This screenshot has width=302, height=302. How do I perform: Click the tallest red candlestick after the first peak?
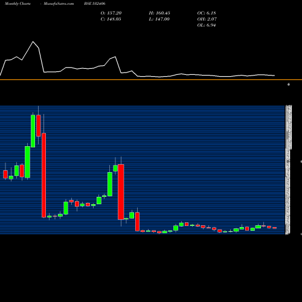click(43, 175)
